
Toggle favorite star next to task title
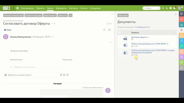coord(52,23)
